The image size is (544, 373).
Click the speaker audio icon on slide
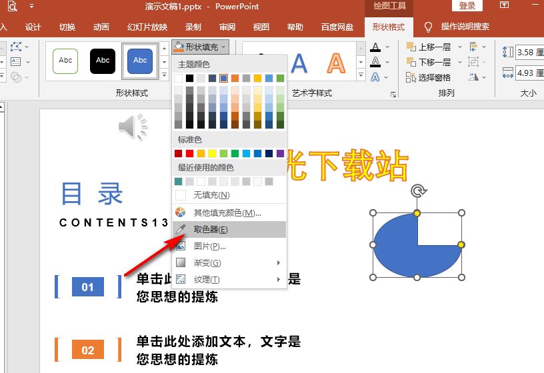pos(133,127)
